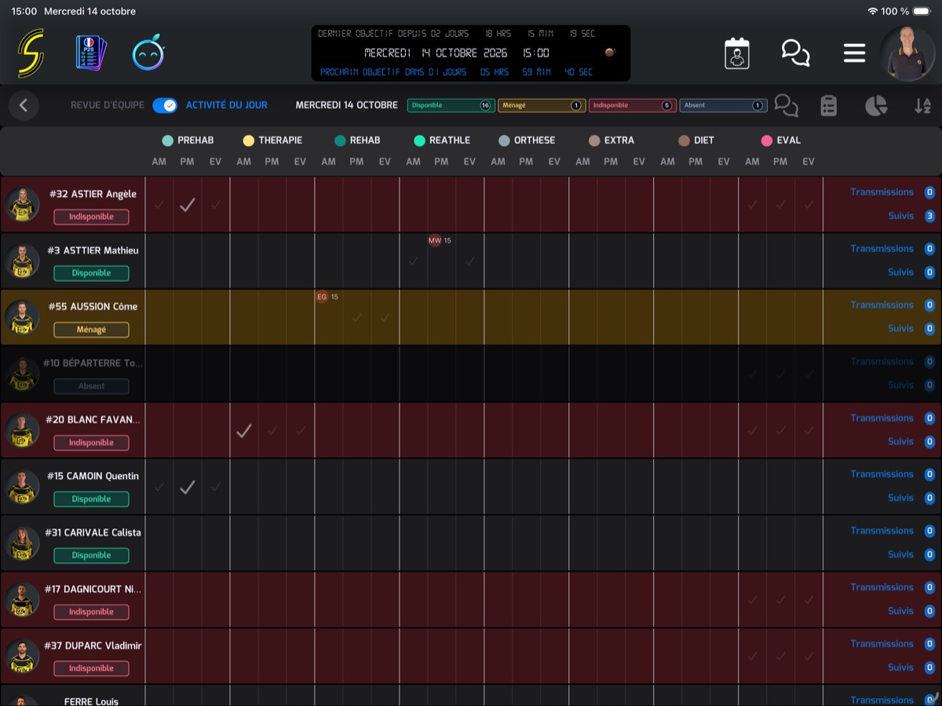Check REATHLE AM for ASTTIER Mathieu
The image size is (942, 706).
(x=414, y=261)
